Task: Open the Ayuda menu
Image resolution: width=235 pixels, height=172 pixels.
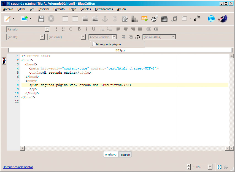Action: tap(121, 9)
